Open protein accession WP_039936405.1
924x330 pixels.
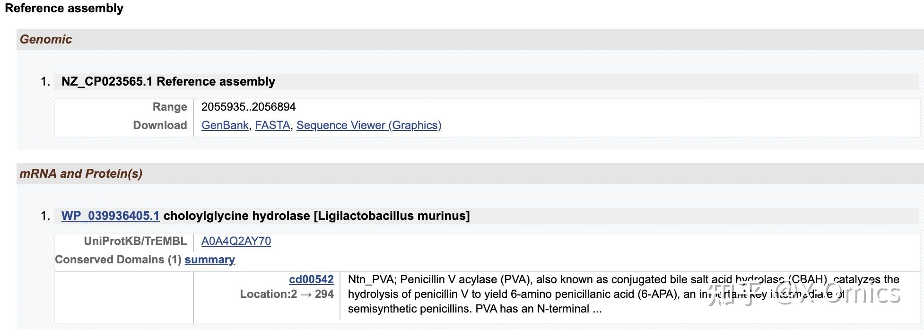pos(110,216)
